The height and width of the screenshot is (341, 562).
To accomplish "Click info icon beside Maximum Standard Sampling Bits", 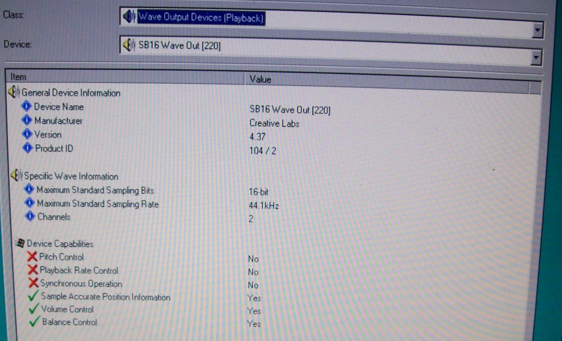I will pyautogui.click(x=29, y=189).
